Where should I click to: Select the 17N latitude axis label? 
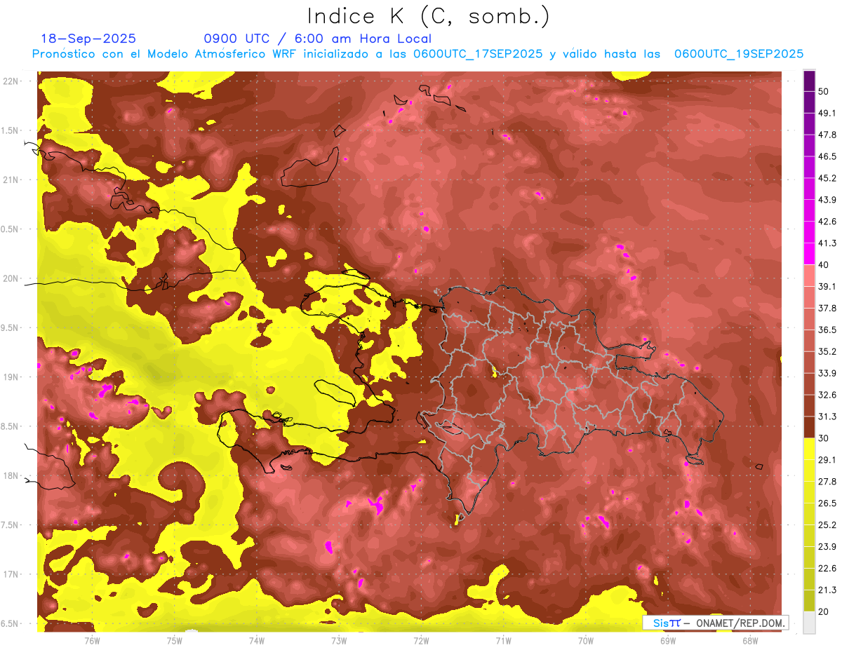(x=12, y=574)
